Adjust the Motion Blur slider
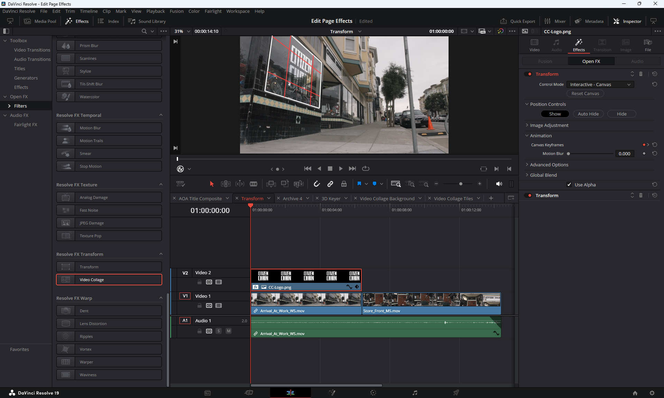Image resolution: width=664 pixels, height=398 pixels. click(x=569, y=154)
